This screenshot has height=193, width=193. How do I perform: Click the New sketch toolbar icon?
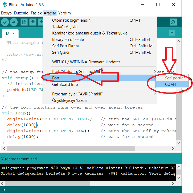coord(24,22)
